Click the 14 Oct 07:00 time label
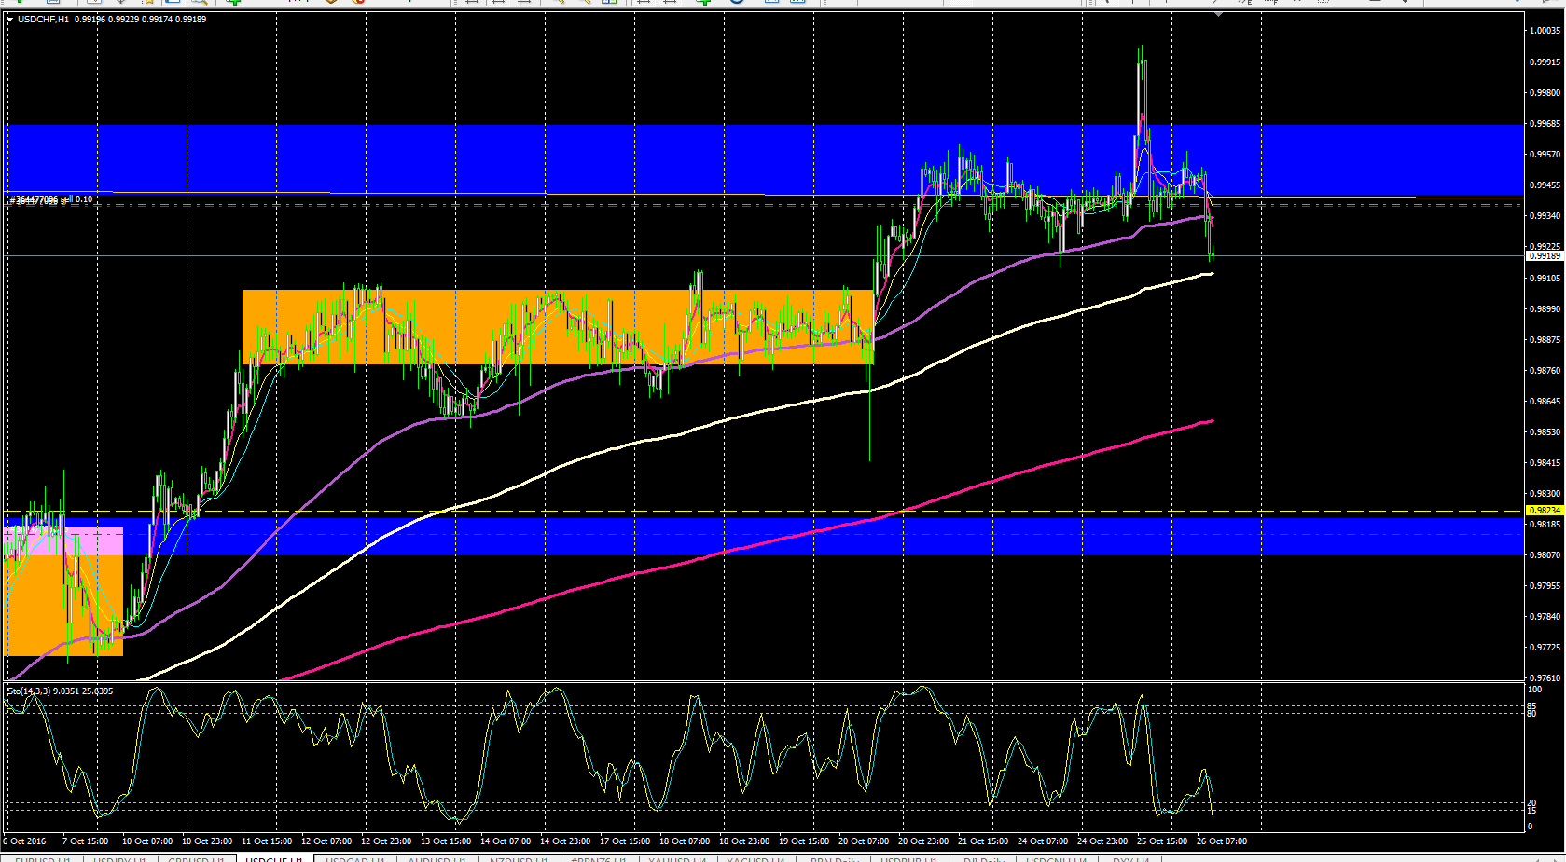 click(506, 841)
